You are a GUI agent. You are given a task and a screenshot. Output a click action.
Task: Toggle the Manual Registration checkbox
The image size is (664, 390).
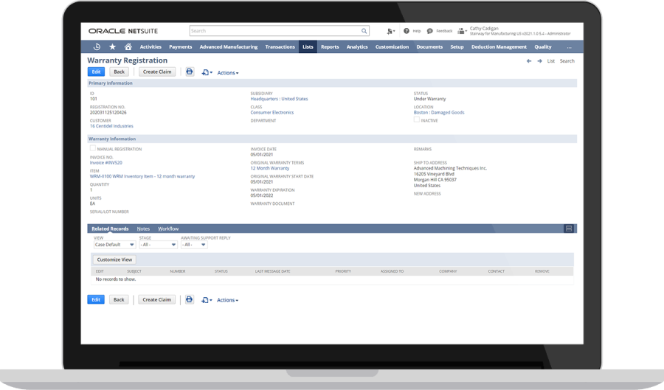(92, 148)
